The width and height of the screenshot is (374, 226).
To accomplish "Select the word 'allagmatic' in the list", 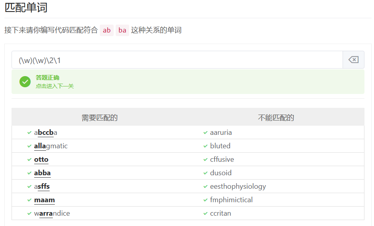I will click(x=51, y=146).
